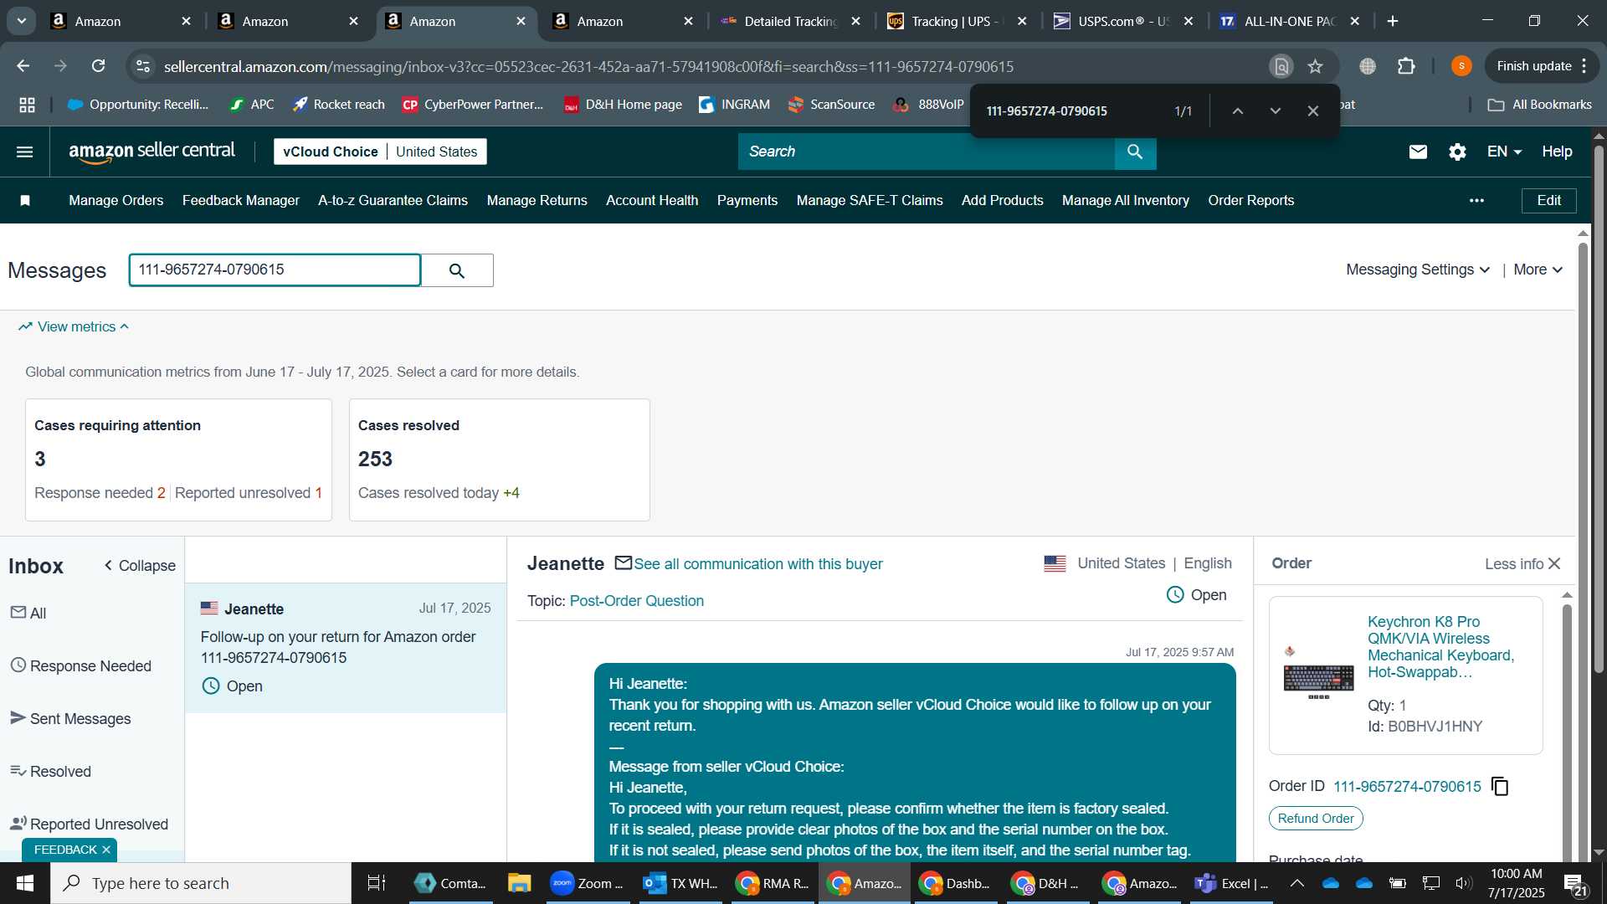1607x904 pixels.
Task: Open Windows Start menu
Action: point(24,883)
